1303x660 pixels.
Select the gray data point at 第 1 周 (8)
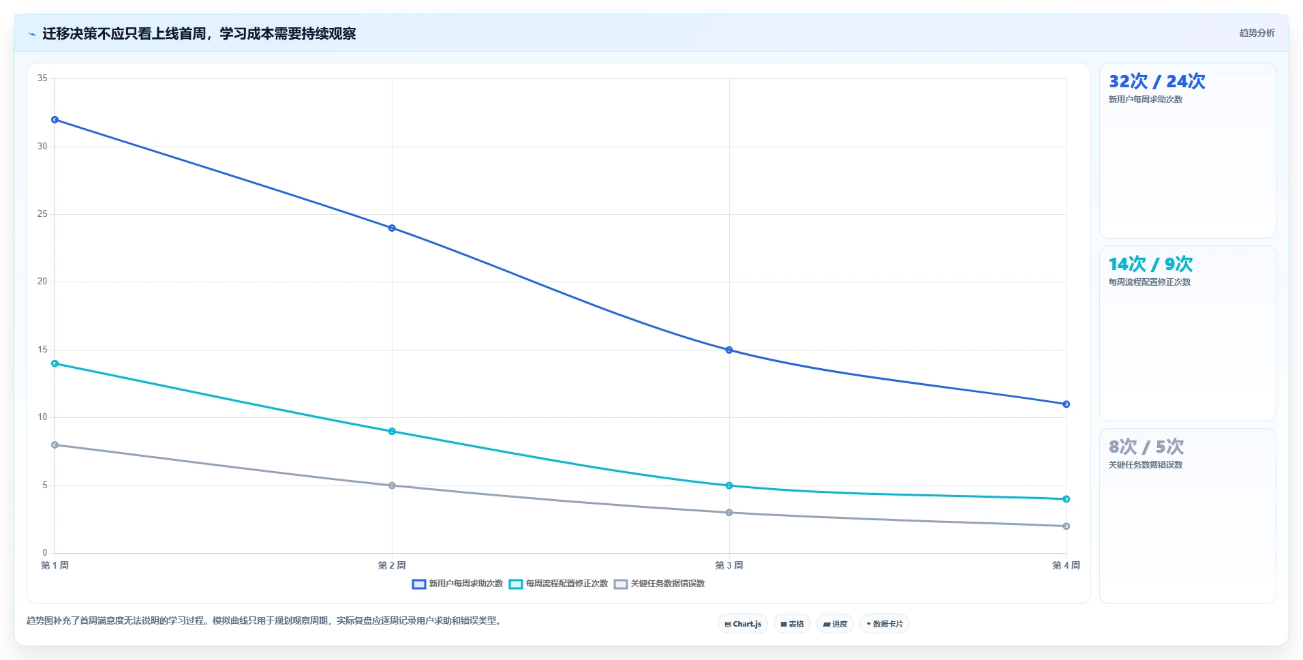click(55, 445)
